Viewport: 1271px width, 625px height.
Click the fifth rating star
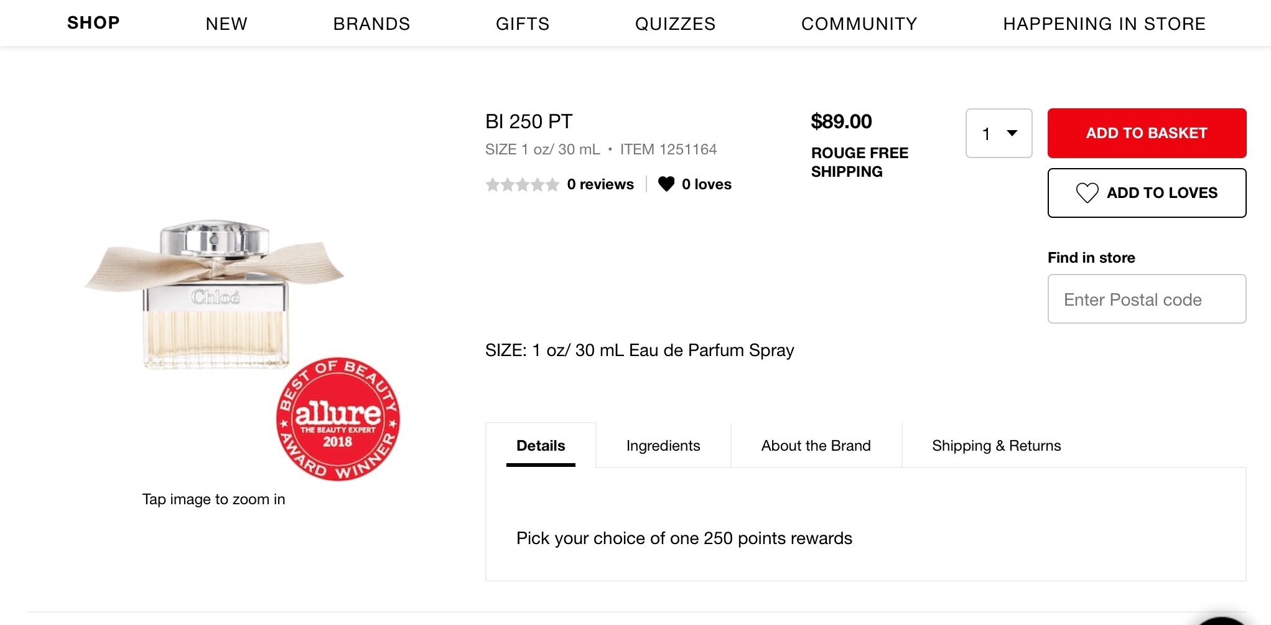(x=551, y=184)
